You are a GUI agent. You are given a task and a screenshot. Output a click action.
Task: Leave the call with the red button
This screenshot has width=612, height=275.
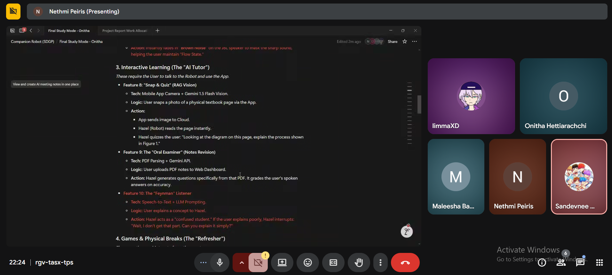point(405,263)
